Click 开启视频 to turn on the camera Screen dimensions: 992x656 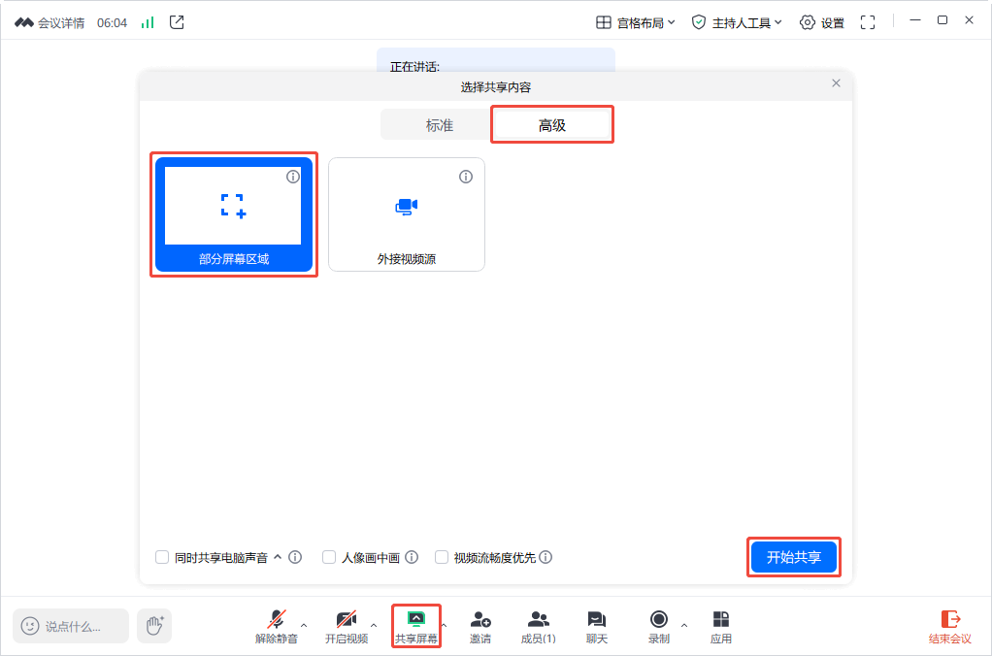347,626
